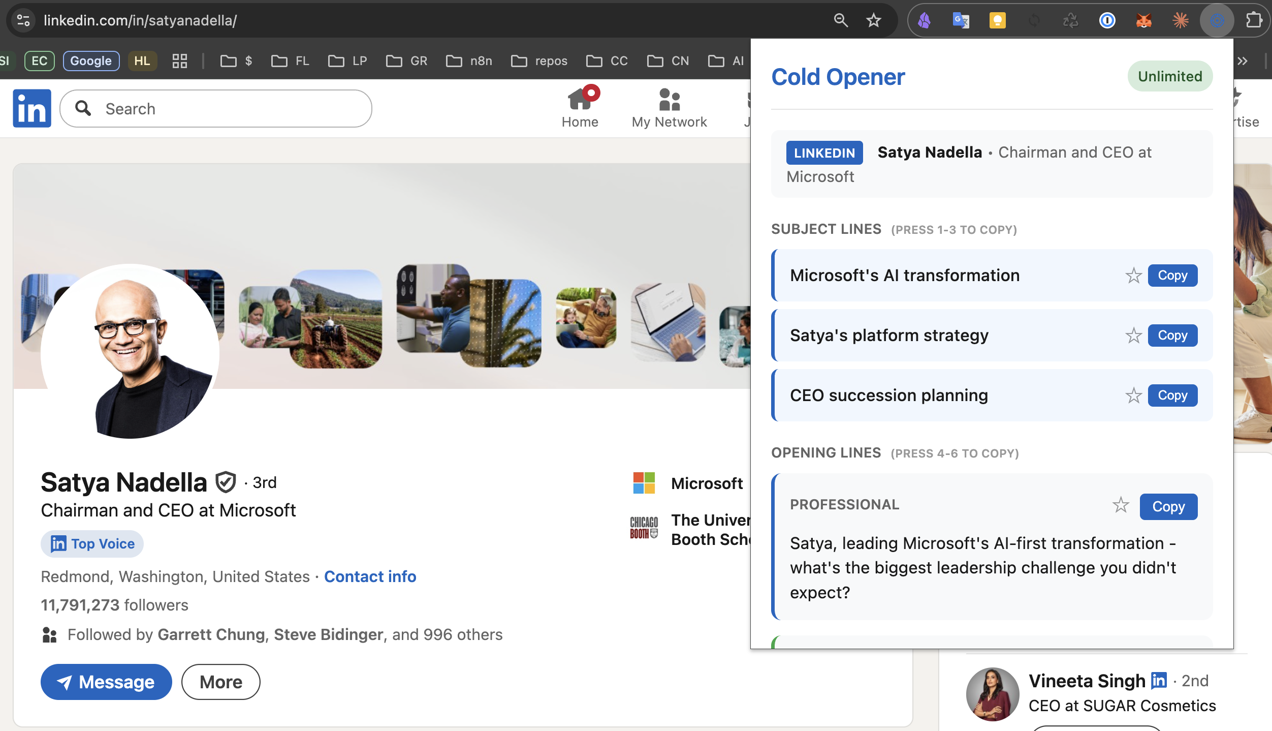The height and width of the screenshot is (731, 1272).
Task: Open Satya's Contact info link
Action: pyautogui.click(x=370, y=576)
